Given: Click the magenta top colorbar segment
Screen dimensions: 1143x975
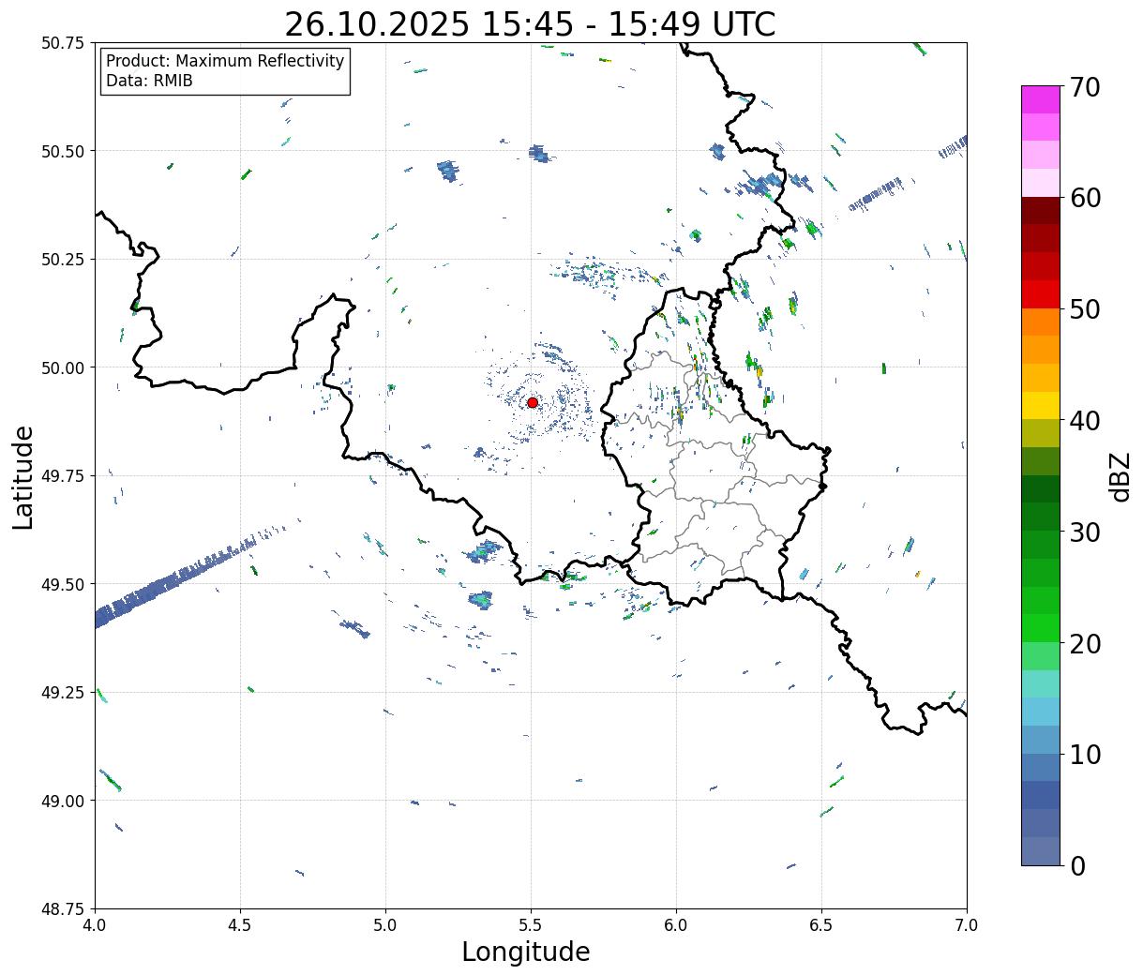Looking at the screenshot, I should (x=1041, y=100).
